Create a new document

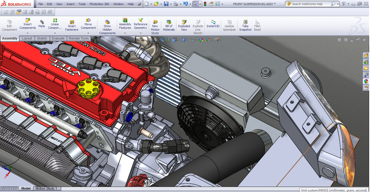click(x=146, y=4)
